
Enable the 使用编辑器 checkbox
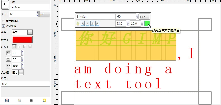[x=3, y=21]
